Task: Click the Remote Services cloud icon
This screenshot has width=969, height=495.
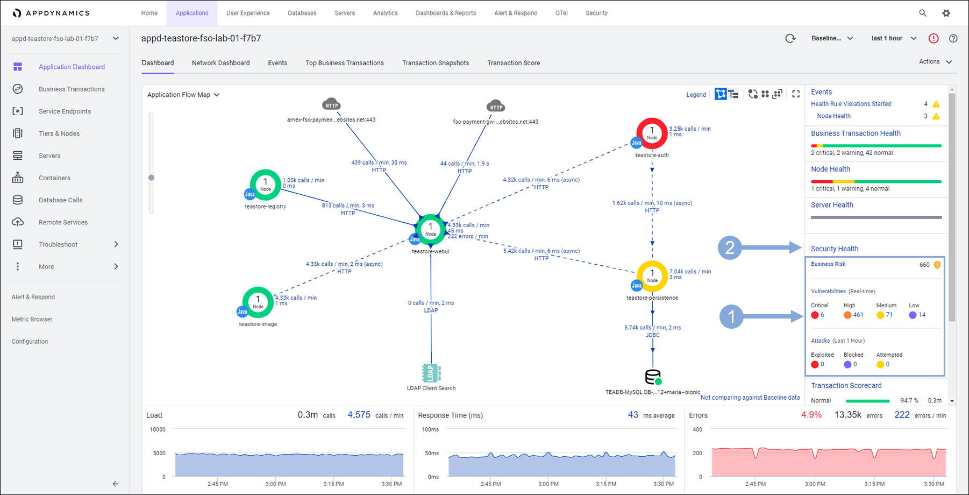Action: click(x=18, y=222)
